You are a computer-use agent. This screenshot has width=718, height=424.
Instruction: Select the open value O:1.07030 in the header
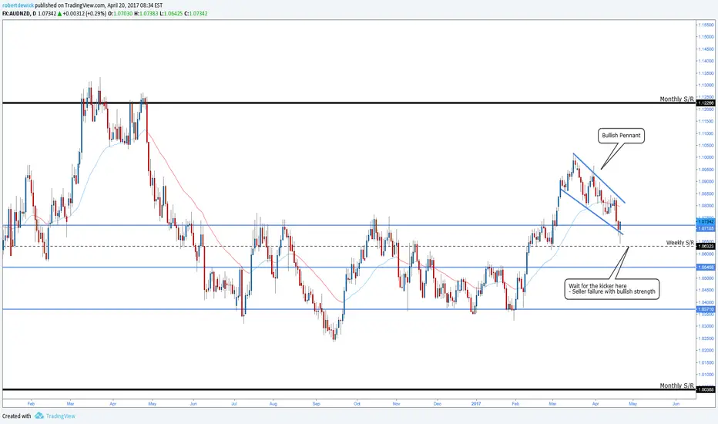click(120, 14)
